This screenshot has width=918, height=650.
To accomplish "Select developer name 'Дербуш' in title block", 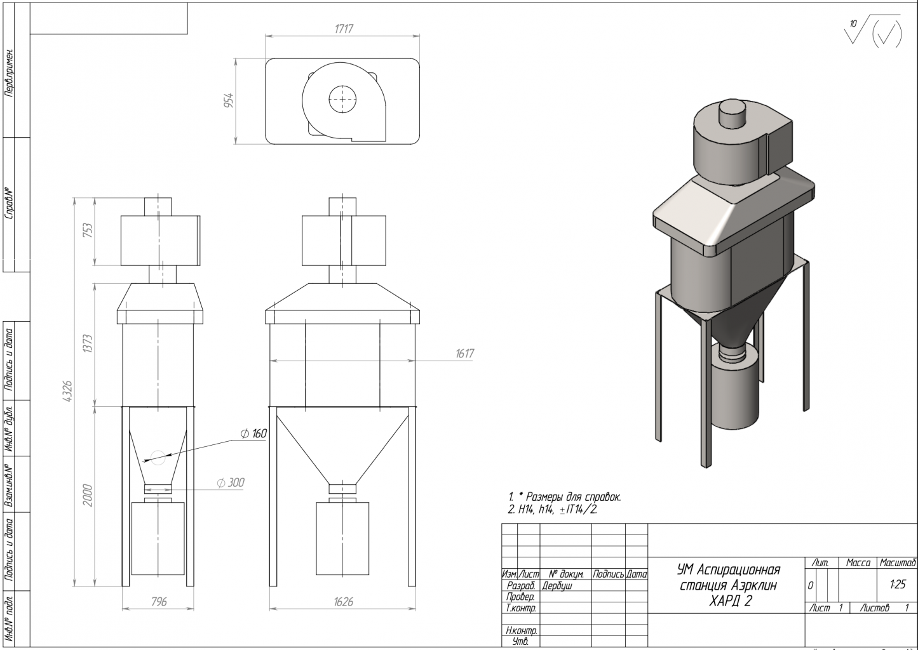I will click(x=557, y=586).
